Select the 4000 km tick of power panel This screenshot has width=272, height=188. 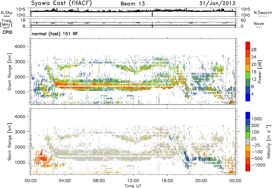pyautogui.click(x=20, y=46)
